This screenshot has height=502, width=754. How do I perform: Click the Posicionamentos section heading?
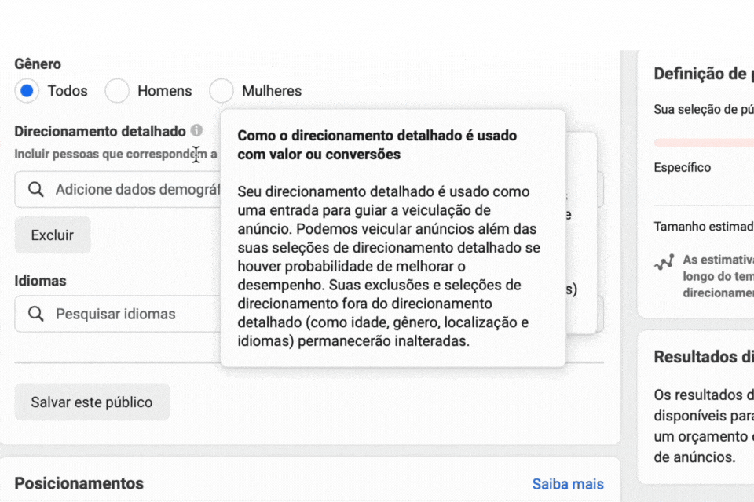(x=79, y=483)
